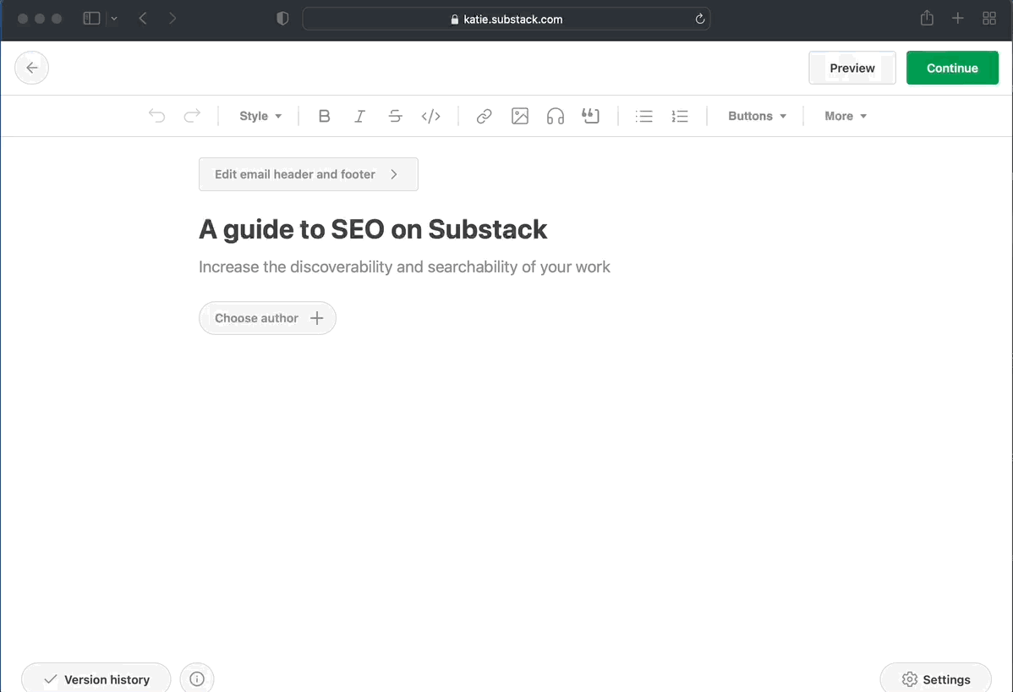The width and height of the screenshot is (1013, 692).
Task: Click the katie.substack.com address bar
Action: (506, 19)
